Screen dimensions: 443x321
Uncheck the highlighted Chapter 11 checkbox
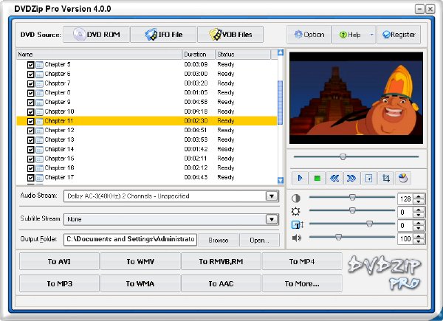pyautogui.click(x=30, y=121)
